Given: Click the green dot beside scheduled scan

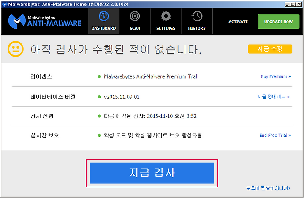Looking at the screenshot, I should pos(100,116).
